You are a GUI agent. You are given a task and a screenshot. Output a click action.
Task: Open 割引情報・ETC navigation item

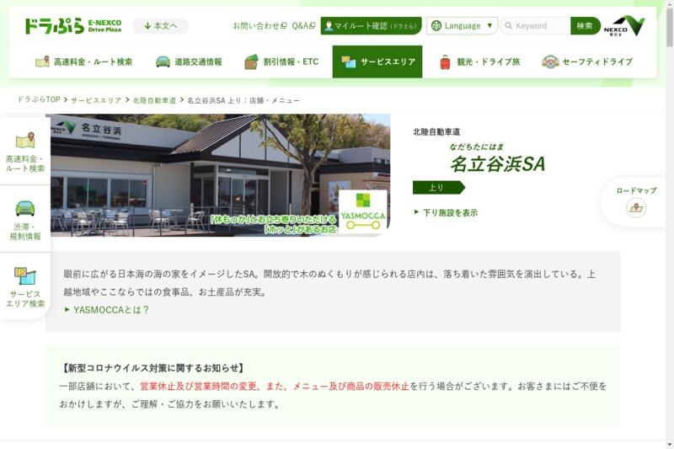click(281, 61)
